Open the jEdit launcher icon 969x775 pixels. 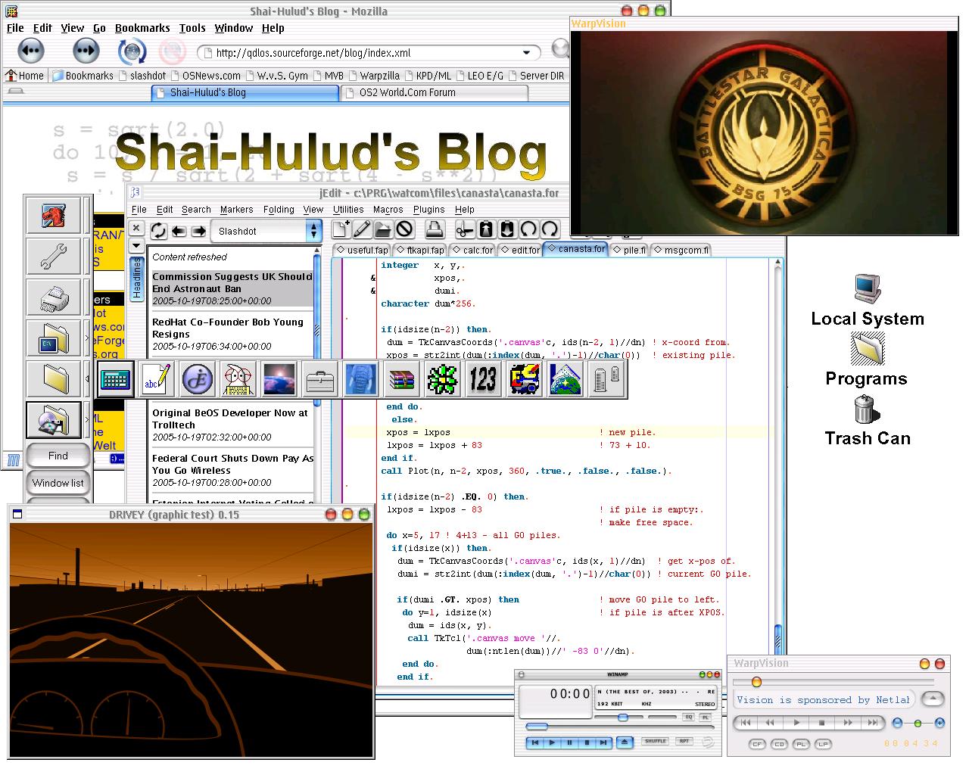pyautogui.click(x=198, y=378)
